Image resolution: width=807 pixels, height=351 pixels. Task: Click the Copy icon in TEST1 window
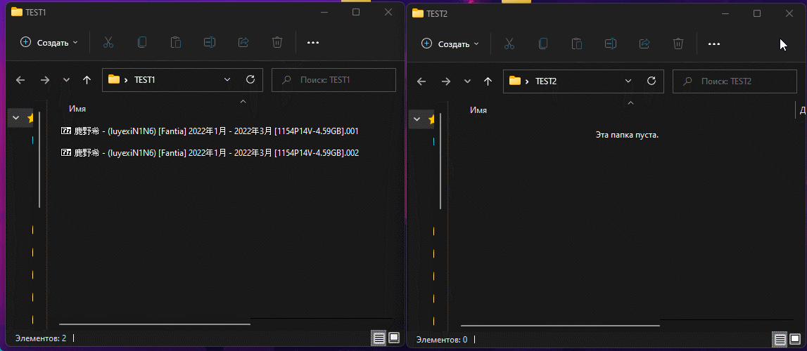[142, 43]
